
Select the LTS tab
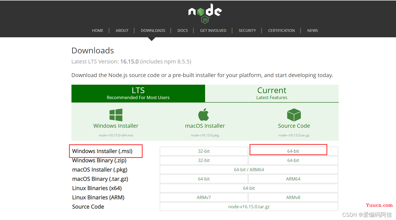point(138,93)
